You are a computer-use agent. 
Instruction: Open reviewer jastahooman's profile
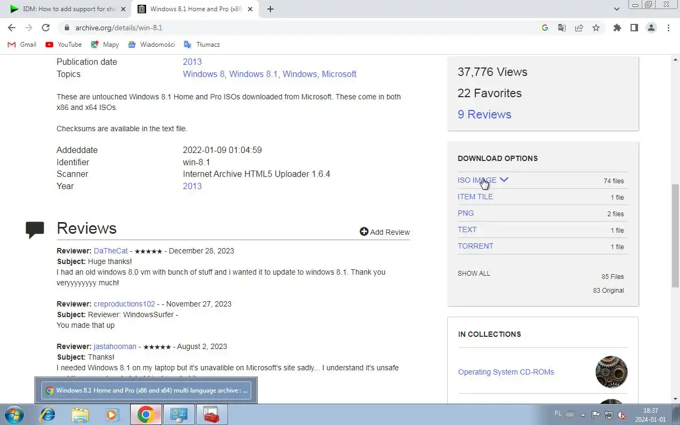point(115,346)
